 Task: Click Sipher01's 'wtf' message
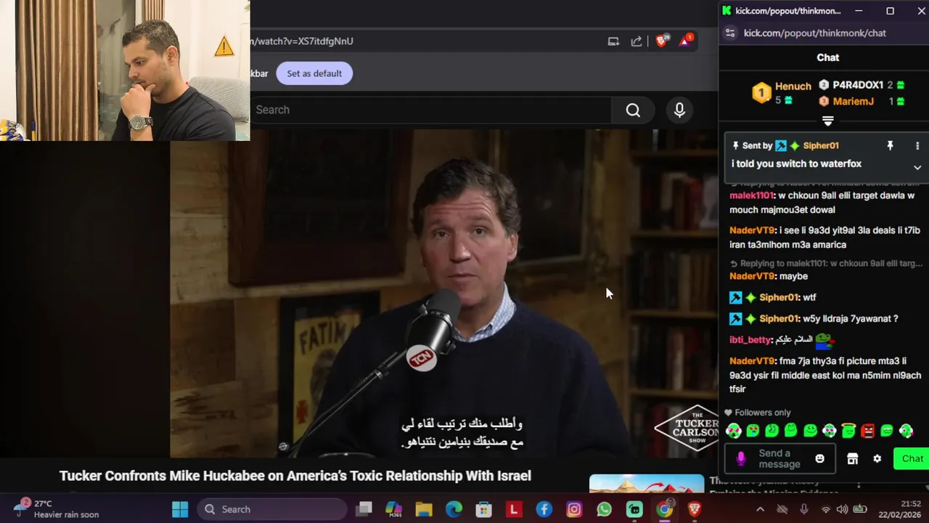[774, 297]
